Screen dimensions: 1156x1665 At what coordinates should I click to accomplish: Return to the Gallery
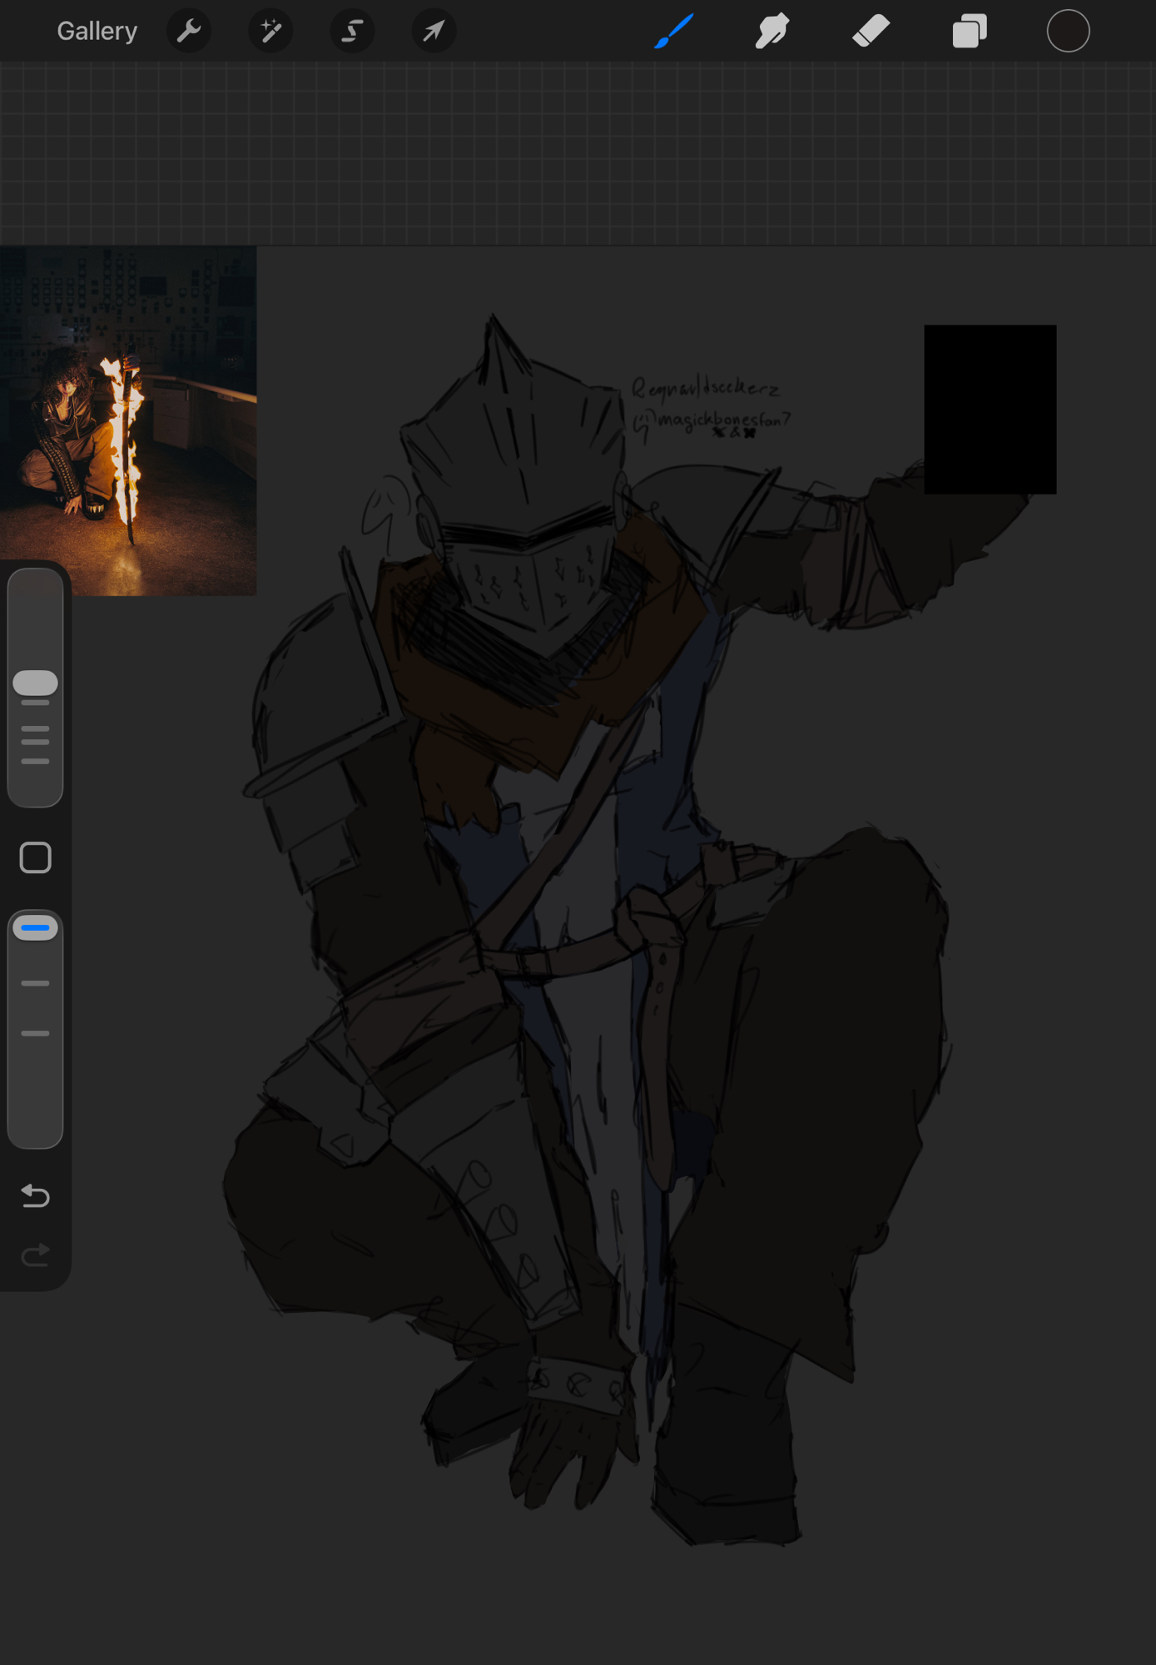coord(97,32)
